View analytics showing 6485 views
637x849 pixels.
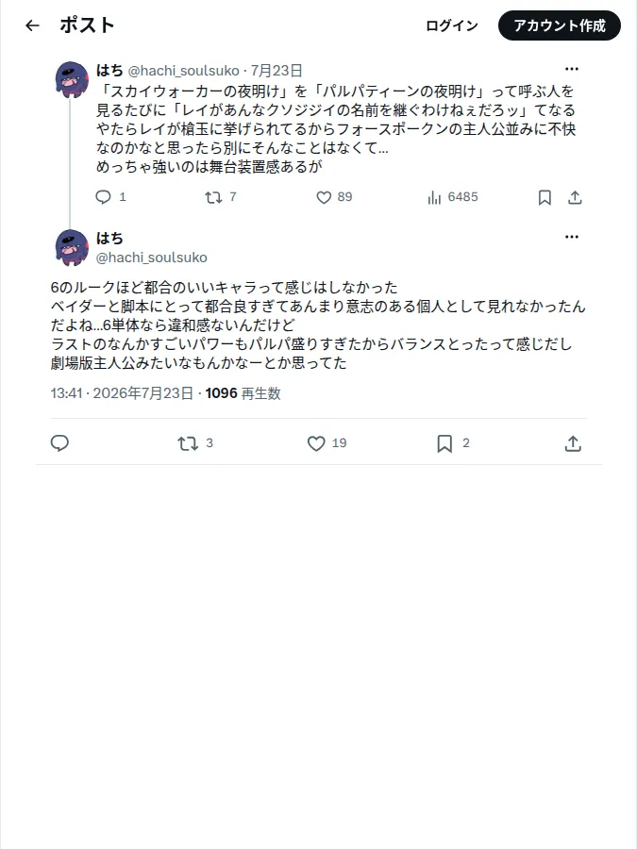tap(453, 197)
